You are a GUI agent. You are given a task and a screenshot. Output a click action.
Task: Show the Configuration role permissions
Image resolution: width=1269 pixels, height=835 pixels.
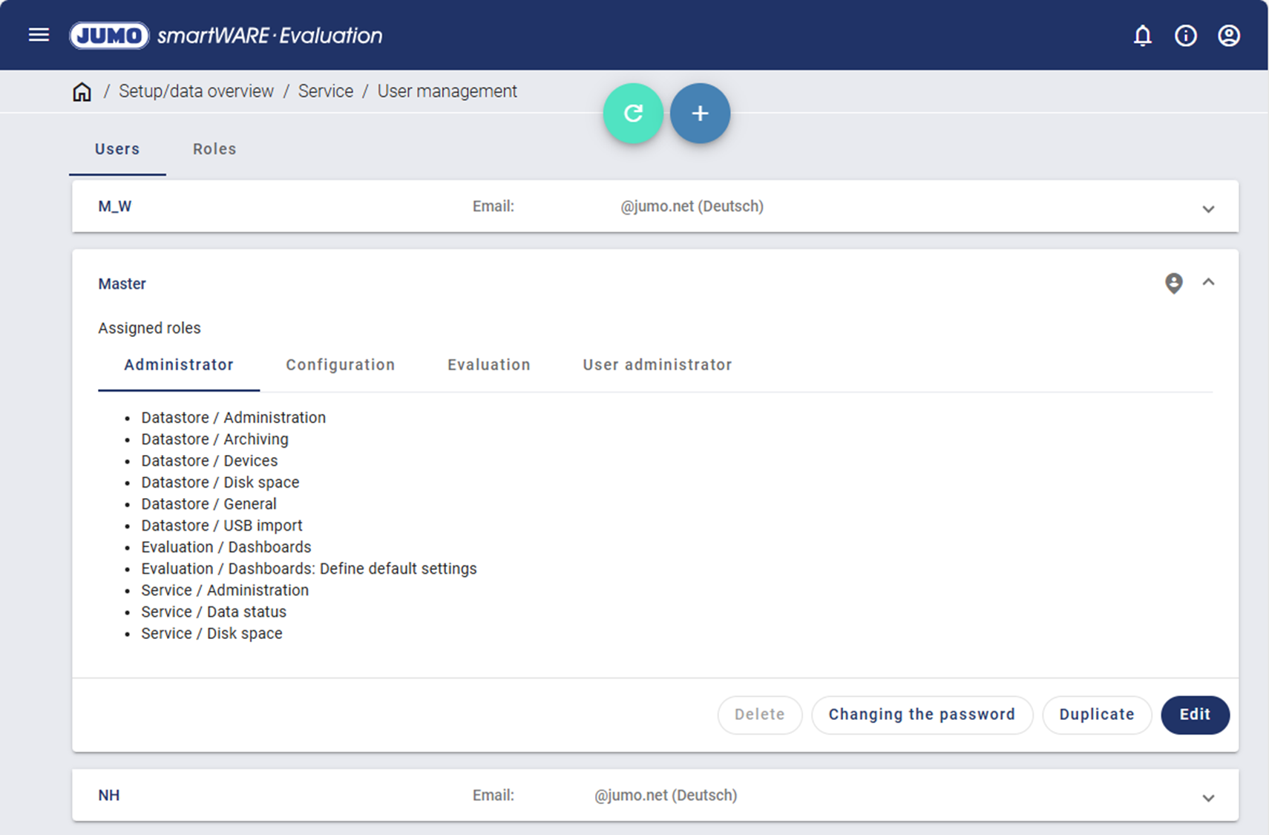pos(340,365)
